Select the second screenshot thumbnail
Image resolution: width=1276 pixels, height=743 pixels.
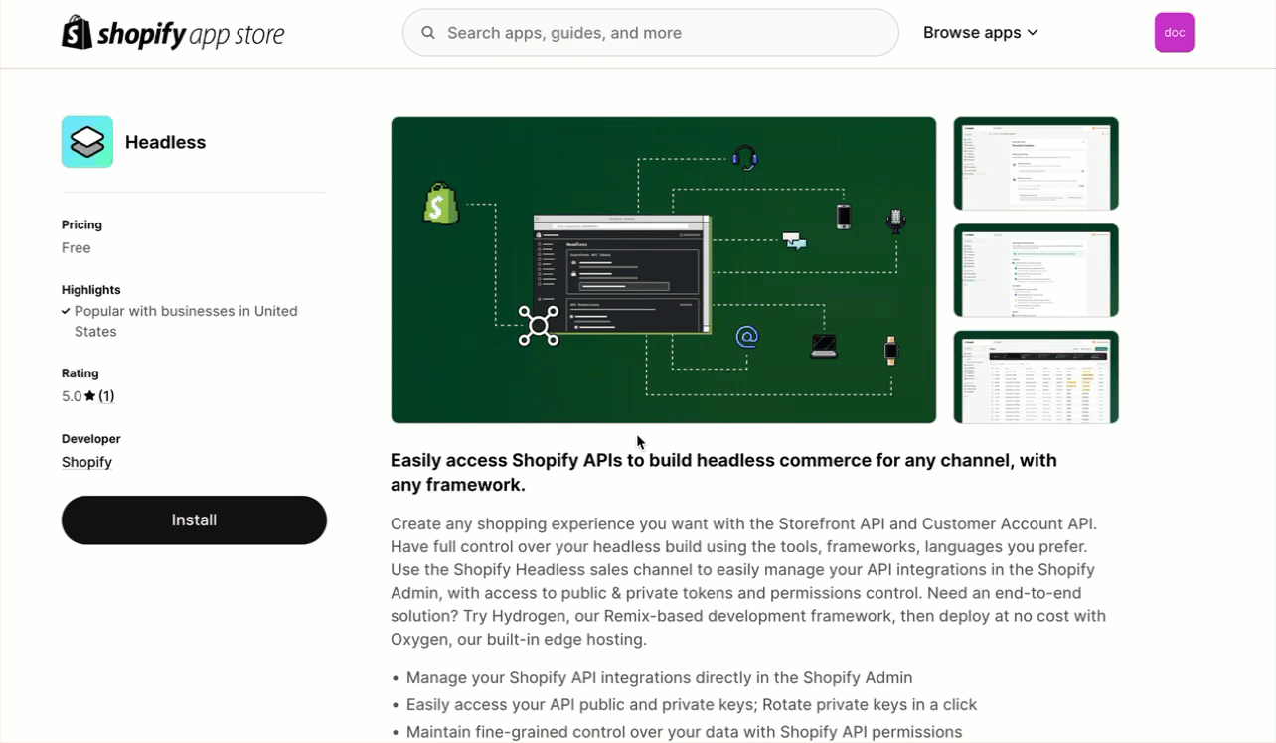[1036, 270]
